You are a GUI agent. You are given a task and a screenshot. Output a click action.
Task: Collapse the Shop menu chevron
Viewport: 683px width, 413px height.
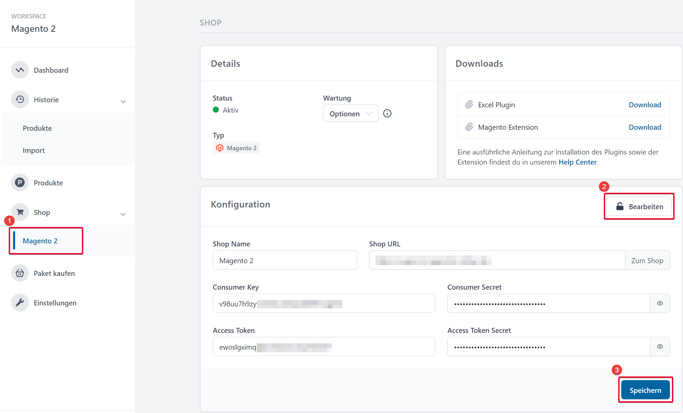[x=123, y=214]
